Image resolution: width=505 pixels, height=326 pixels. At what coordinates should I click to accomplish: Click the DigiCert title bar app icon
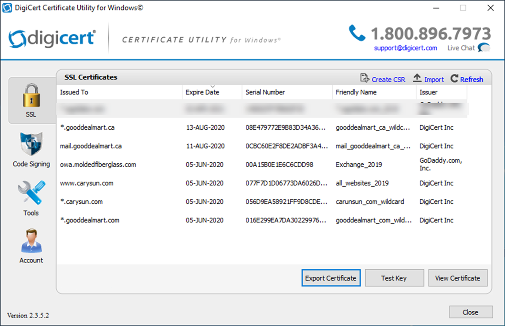click(x=7, y=8)
